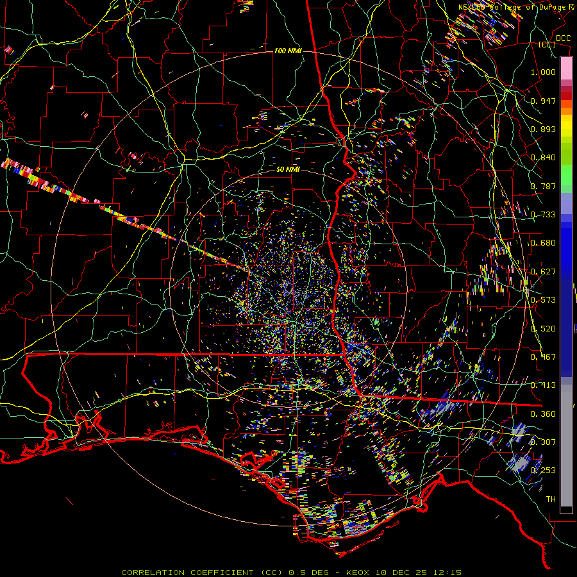The image size is (577, 577).
Task: Click the pink segment of the color bar
Action: [566, 69]
